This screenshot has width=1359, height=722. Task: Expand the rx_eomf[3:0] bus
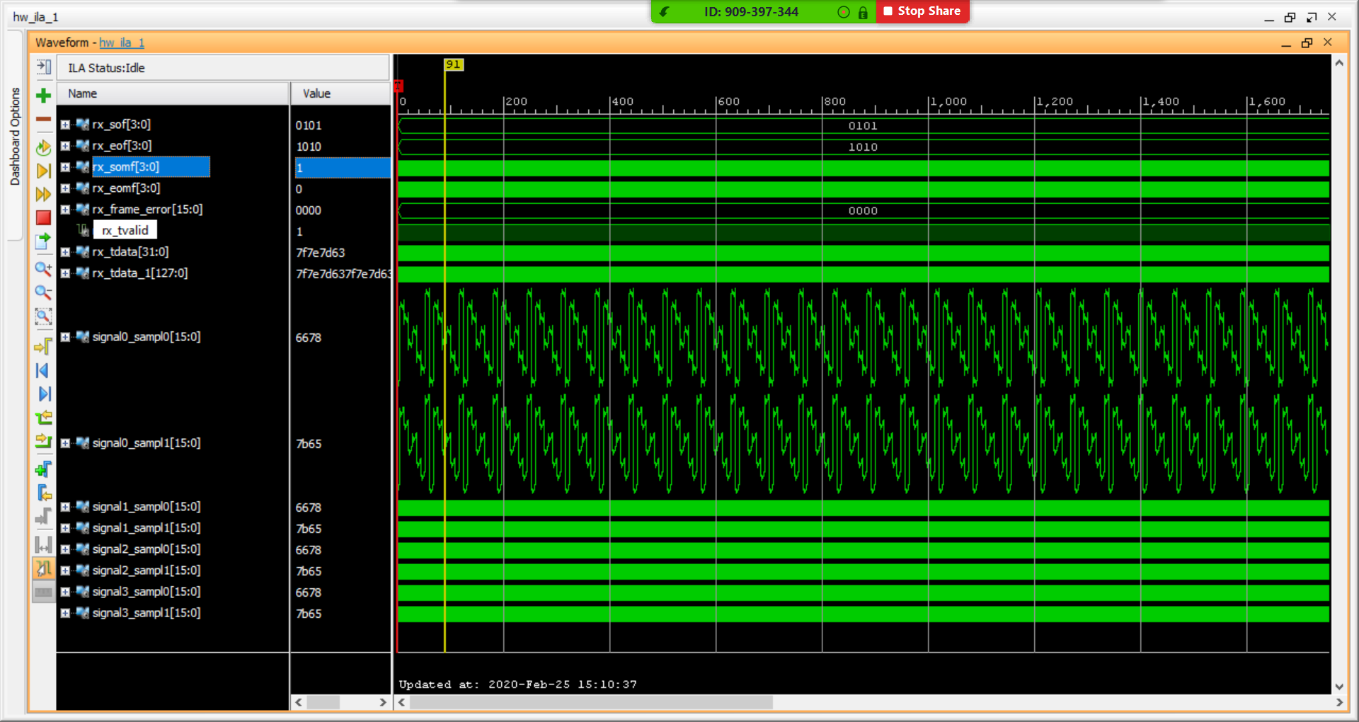tap(65, 188)
